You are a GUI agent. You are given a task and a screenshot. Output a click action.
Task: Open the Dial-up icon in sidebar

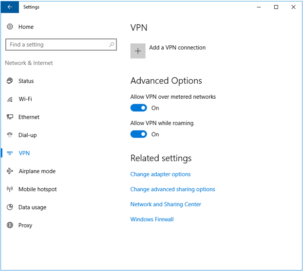pos(10,135)
